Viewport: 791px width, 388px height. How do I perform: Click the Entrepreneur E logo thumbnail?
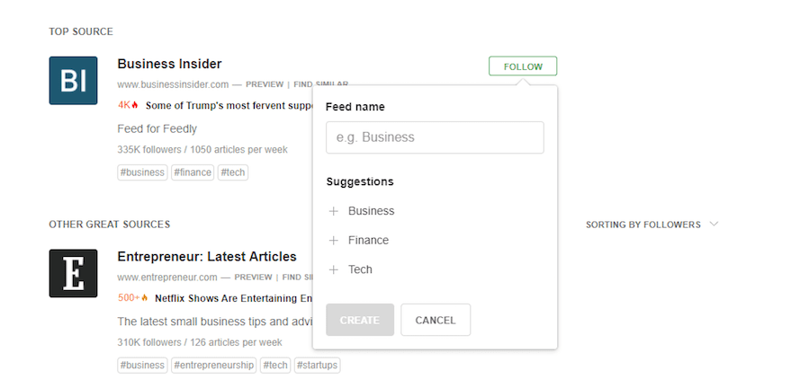click(73, 273)
